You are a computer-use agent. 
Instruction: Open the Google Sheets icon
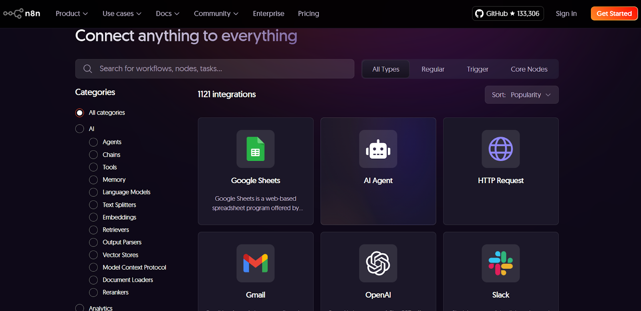point(256,149)
